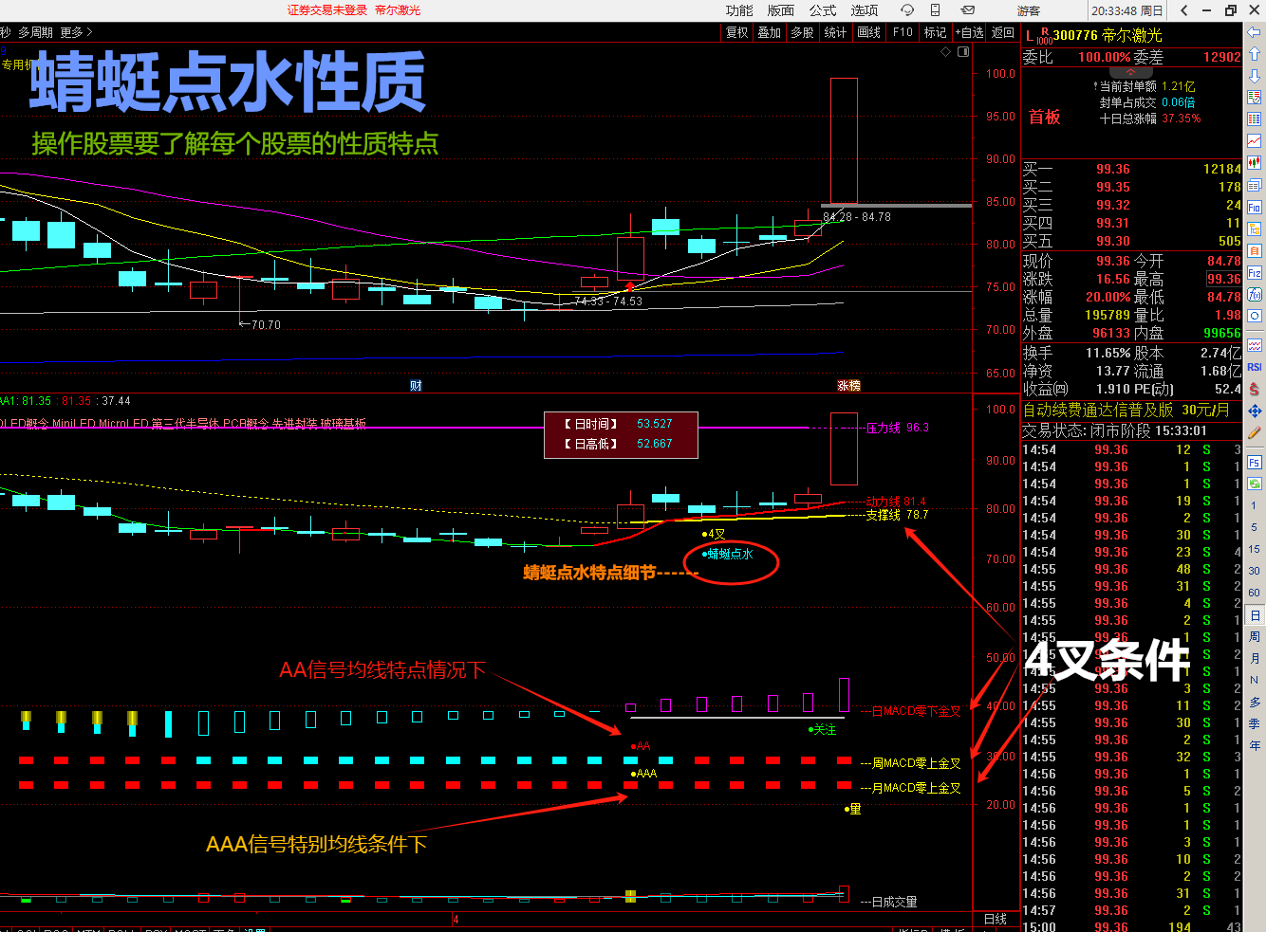This screenshot has height=932, width=1266.
Task: Click the 多股 toolbar button
Action: coord(803,32)
